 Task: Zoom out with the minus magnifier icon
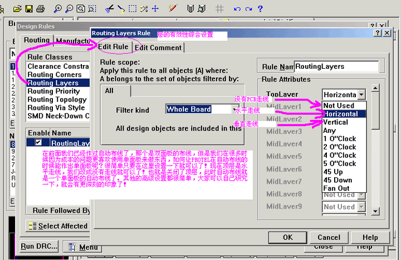(69, 9)
